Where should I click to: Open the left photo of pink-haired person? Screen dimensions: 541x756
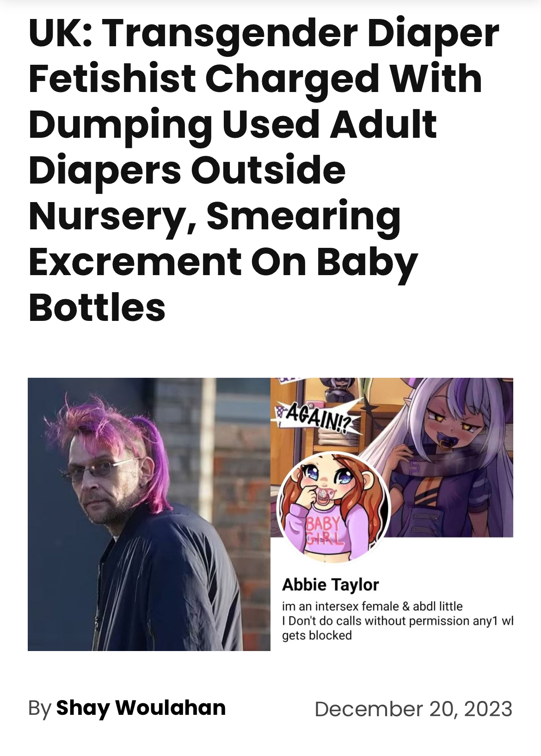[149, 514]
